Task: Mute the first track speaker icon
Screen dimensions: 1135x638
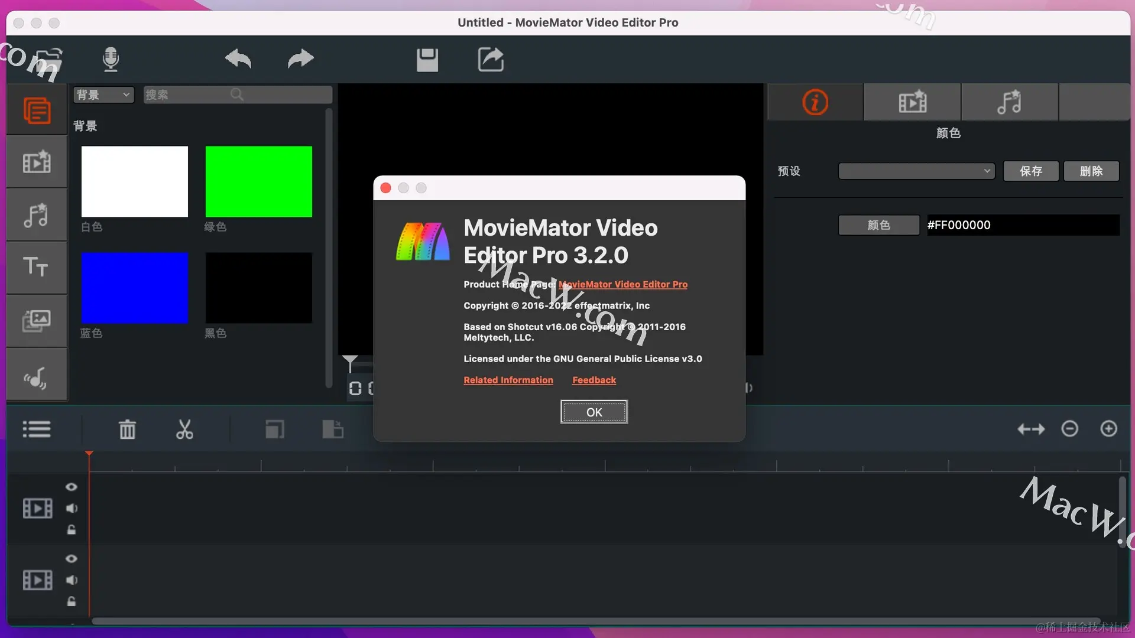Action: 72,508
